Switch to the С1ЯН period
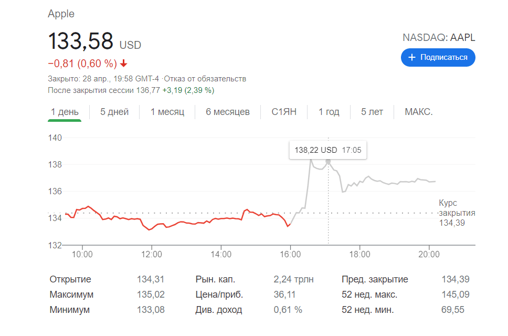 pos(283,112)
